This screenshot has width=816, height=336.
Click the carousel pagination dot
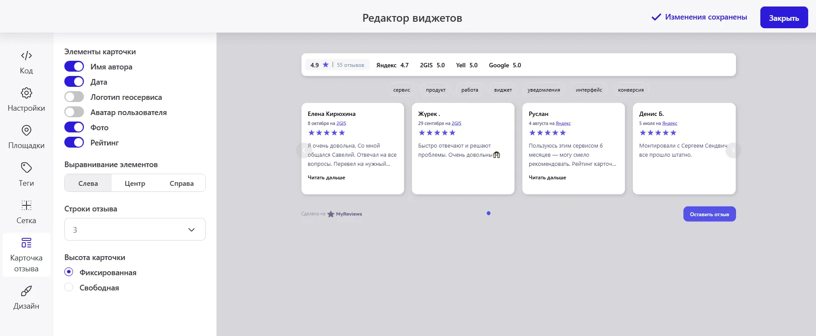(489, 213)
